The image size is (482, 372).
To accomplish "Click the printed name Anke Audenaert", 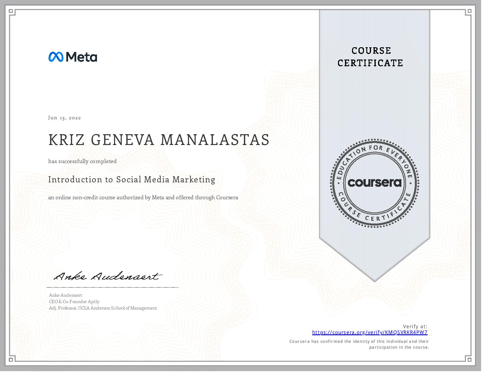I will 66,295.
